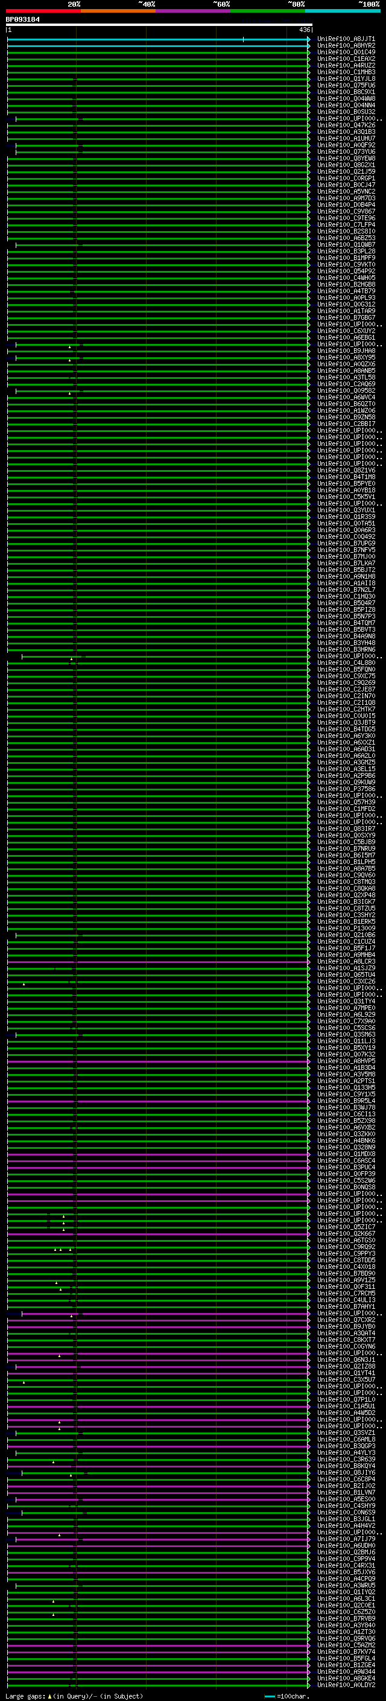This screenshot has height=1701, width=386.
Task: Select the query name BP093184
Action: point(22,19)
